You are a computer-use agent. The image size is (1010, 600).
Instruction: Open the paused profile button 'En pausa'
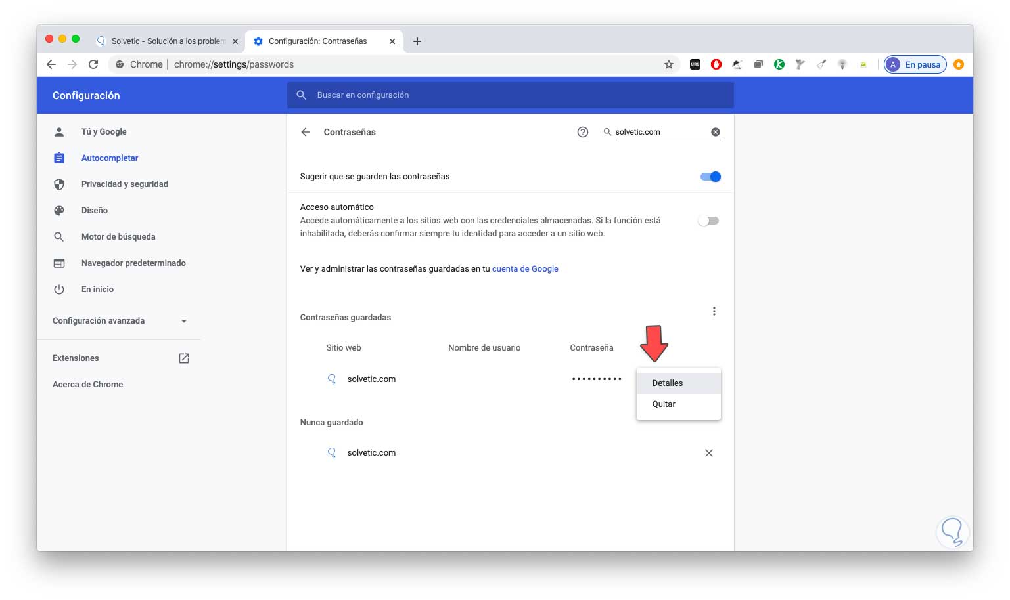click(x=915, y=64)
